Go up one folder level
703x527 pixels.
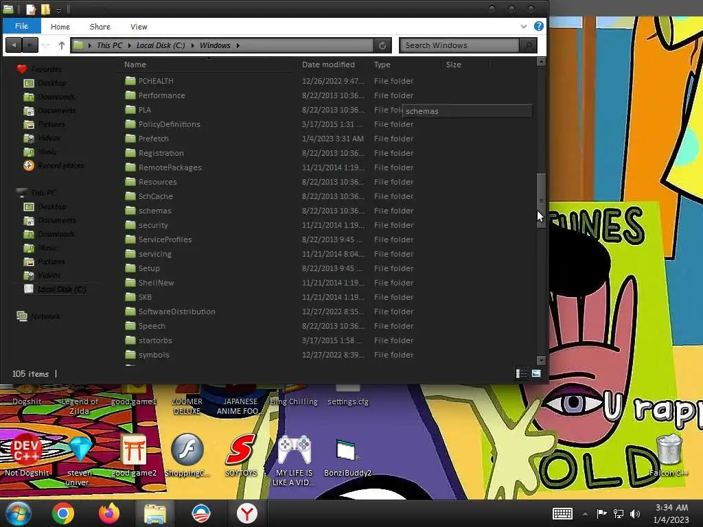point(61,45)
